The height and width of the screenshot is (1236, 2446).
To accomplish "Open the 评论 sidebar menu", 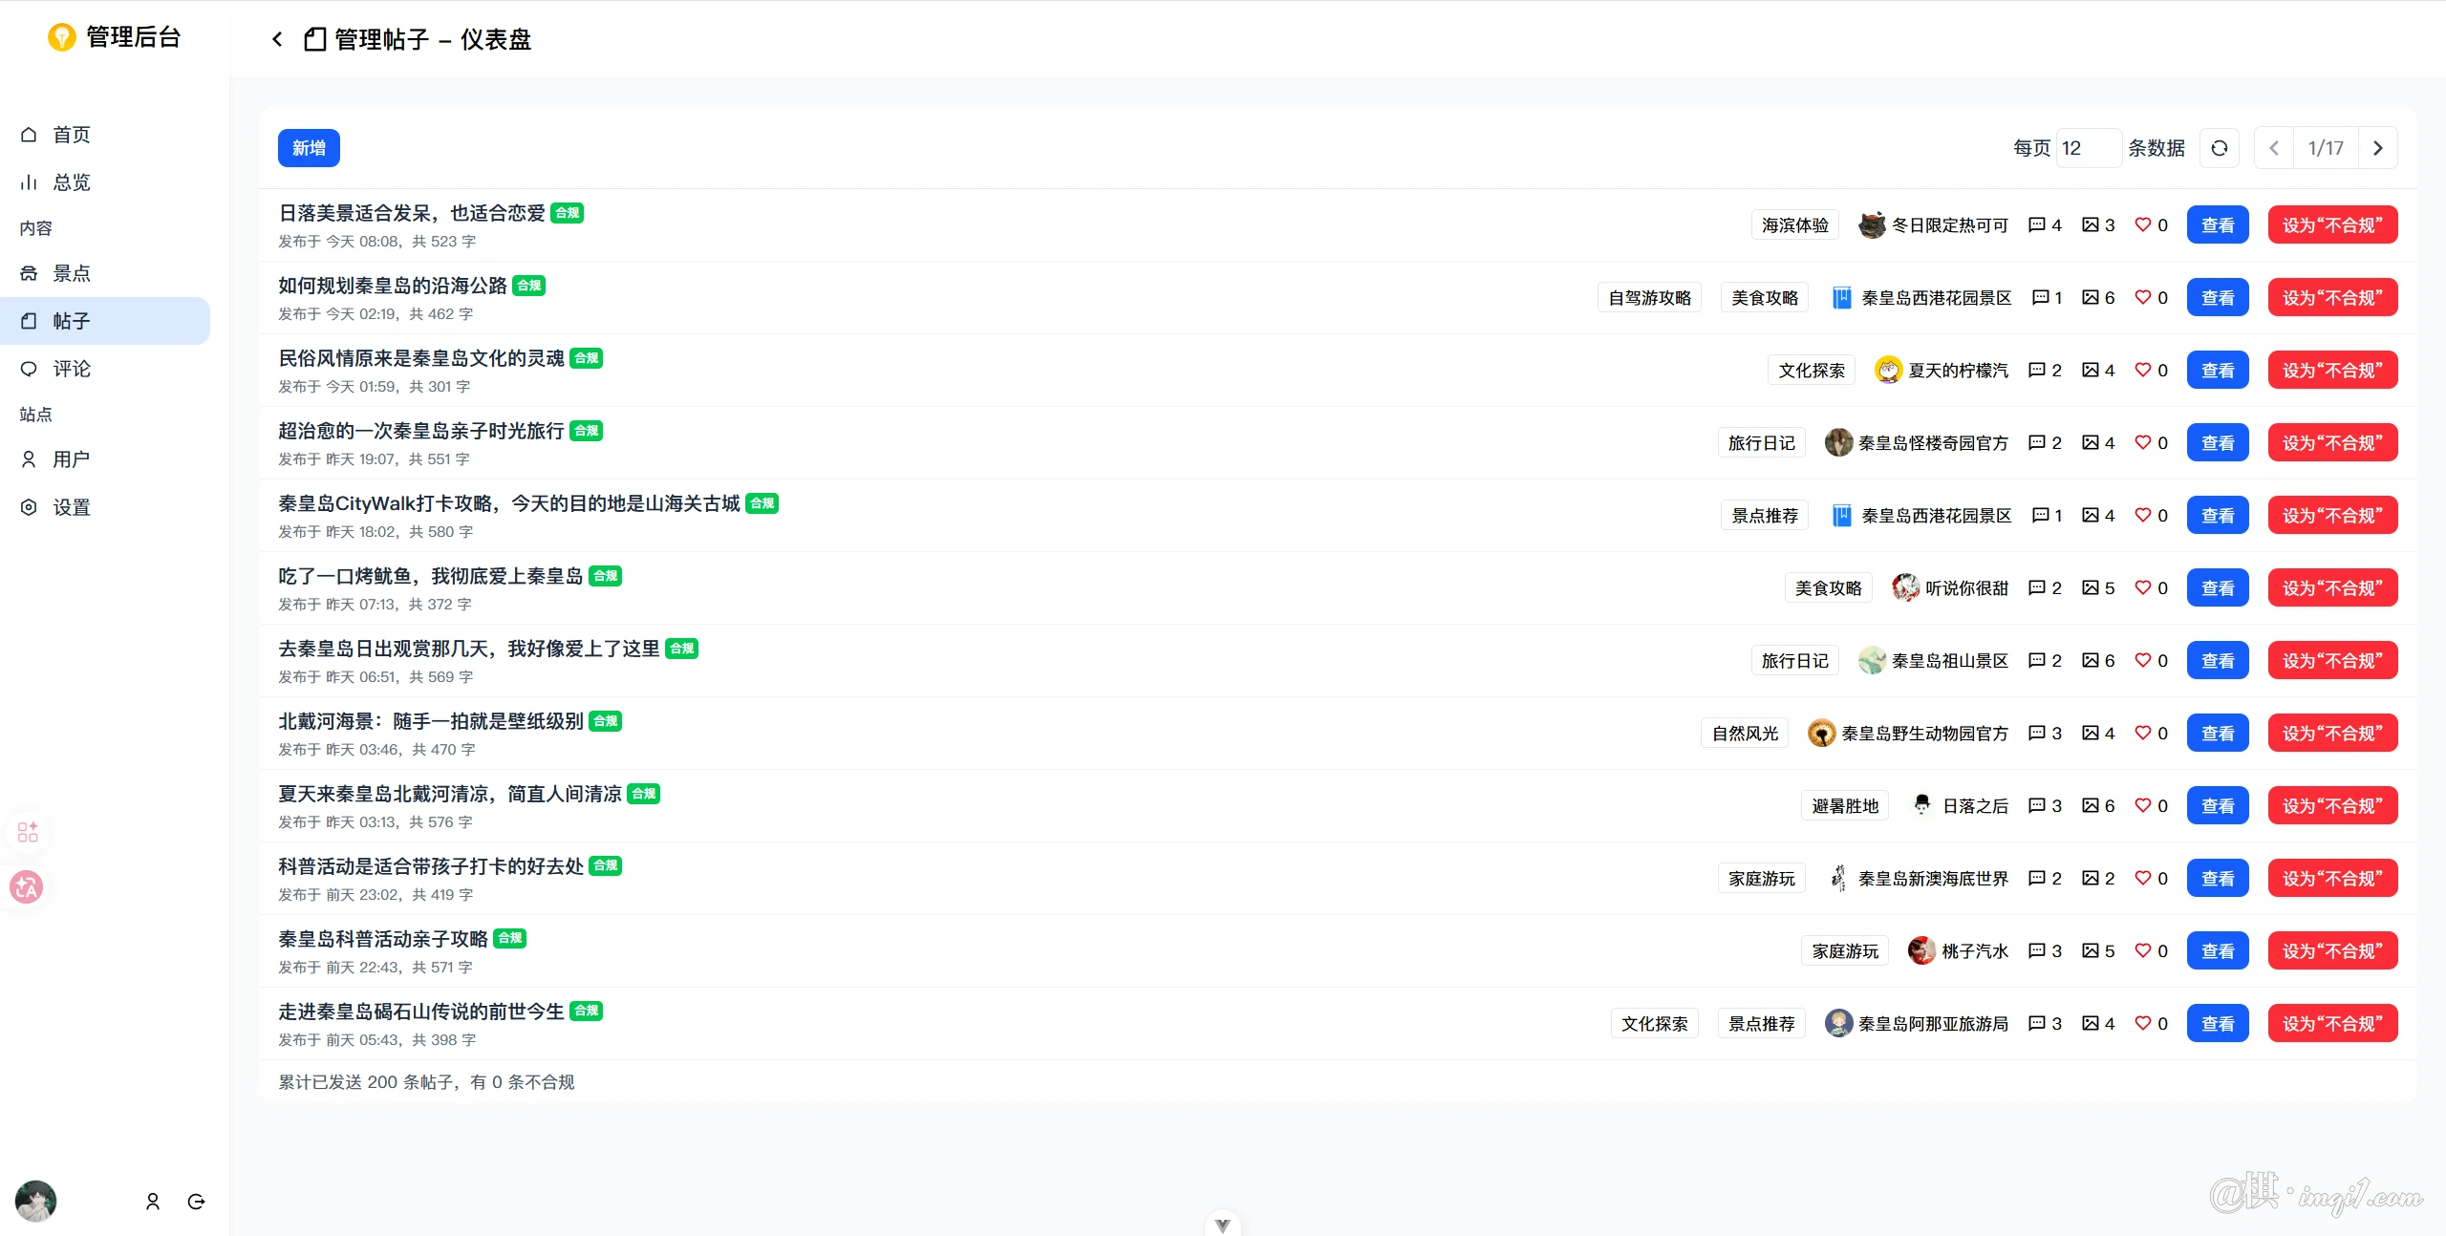I will [72, 370].
